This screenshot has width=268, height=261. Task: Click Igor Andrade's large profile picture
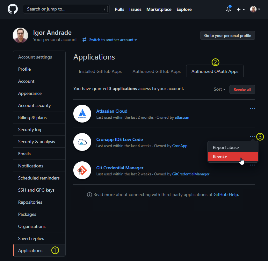pyautogui.click(x=20, y=35)
